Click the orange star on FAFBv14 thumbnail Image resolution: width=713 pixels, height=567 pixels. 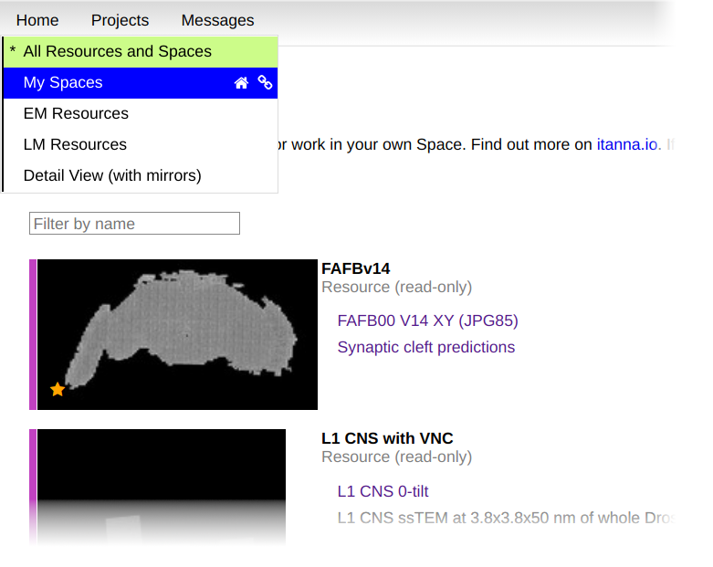pyautogui.click(x=58, y=390)
